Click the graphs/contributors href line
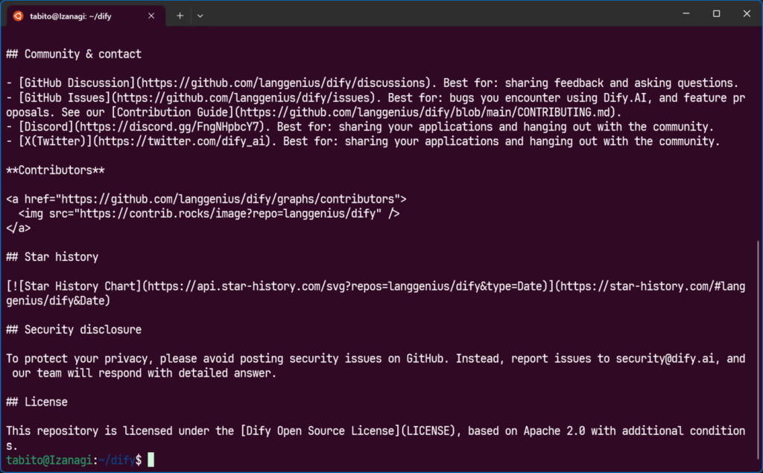The width and height of the screenshot is (763, 473). 206,199
